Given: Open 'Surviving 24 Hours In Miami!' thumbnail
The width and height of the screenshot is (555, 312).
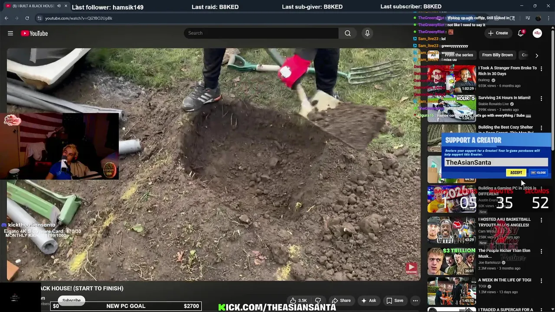Looking at the screenshot, I should pyautogui.click(x=451, y=108).
